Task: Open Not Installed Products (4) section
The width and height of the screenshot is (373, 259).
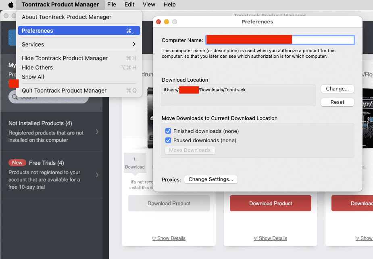Action: (51, 132)
